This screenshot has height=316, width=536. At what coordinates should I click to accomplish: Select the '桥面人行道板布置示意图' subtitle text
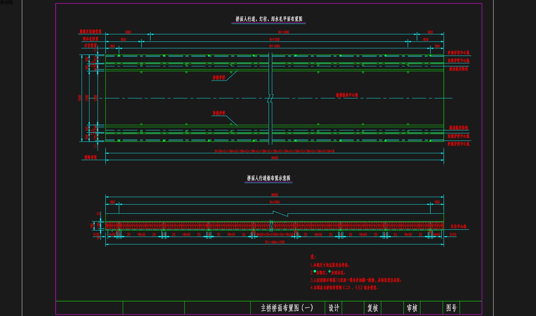coord(268,178)
